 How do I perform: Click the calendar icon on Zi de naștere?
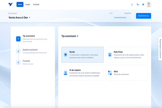point(65,73)
